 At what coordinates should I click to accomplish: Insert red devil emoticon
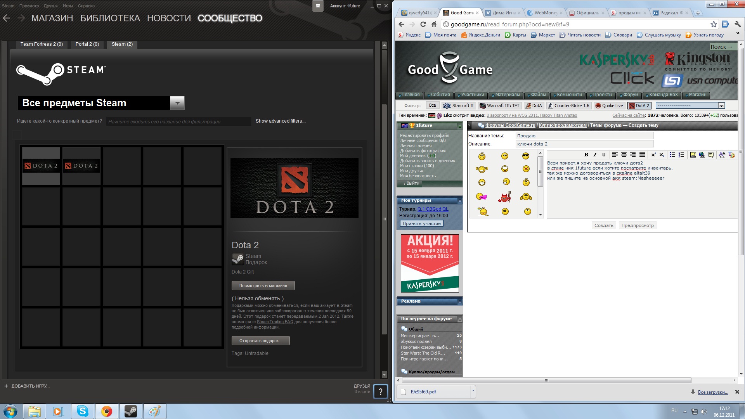click(504, 197)
